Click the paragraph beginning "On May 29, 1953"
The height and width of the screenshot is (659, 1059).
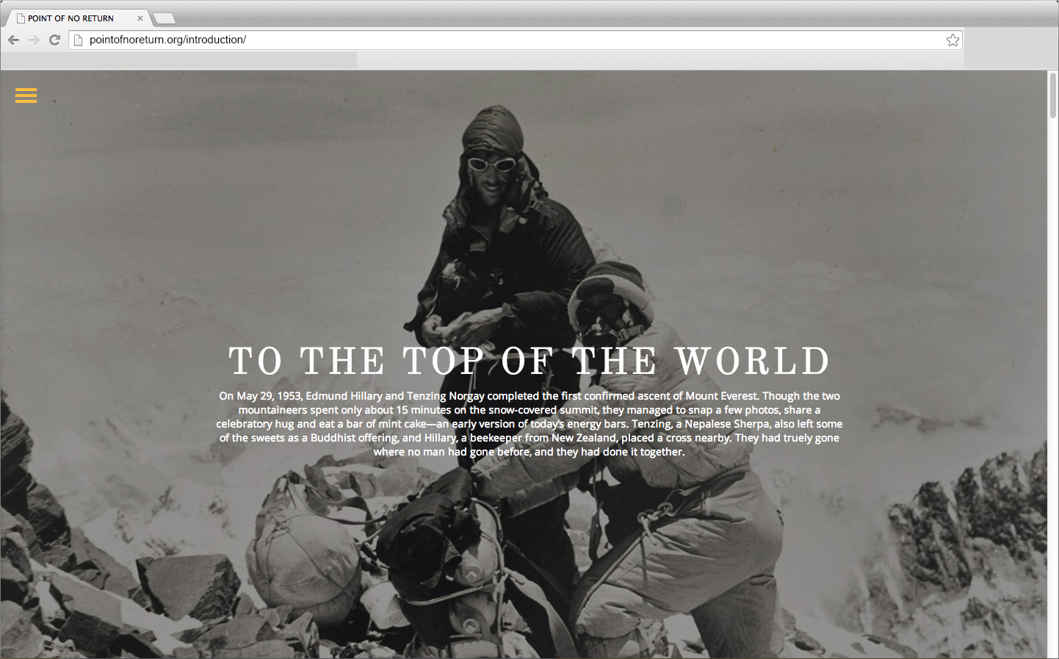coord(529,424)
